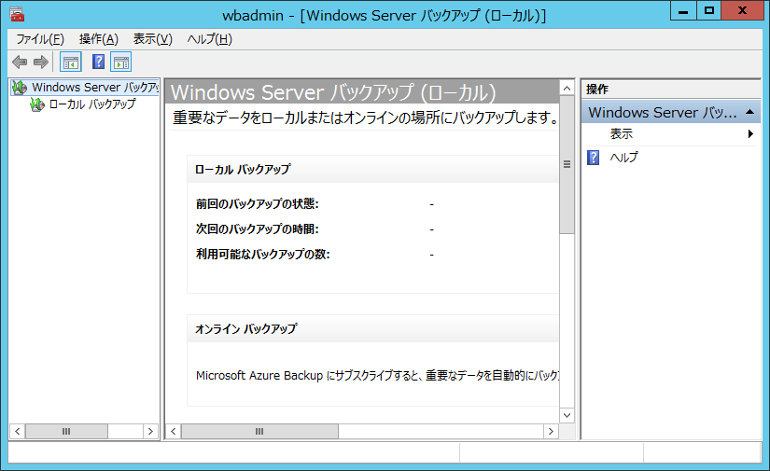Viewport: 770px width, 471px height.
Task: Select the ローカル バックアップ tree node
Action: (x=91, y=104)
